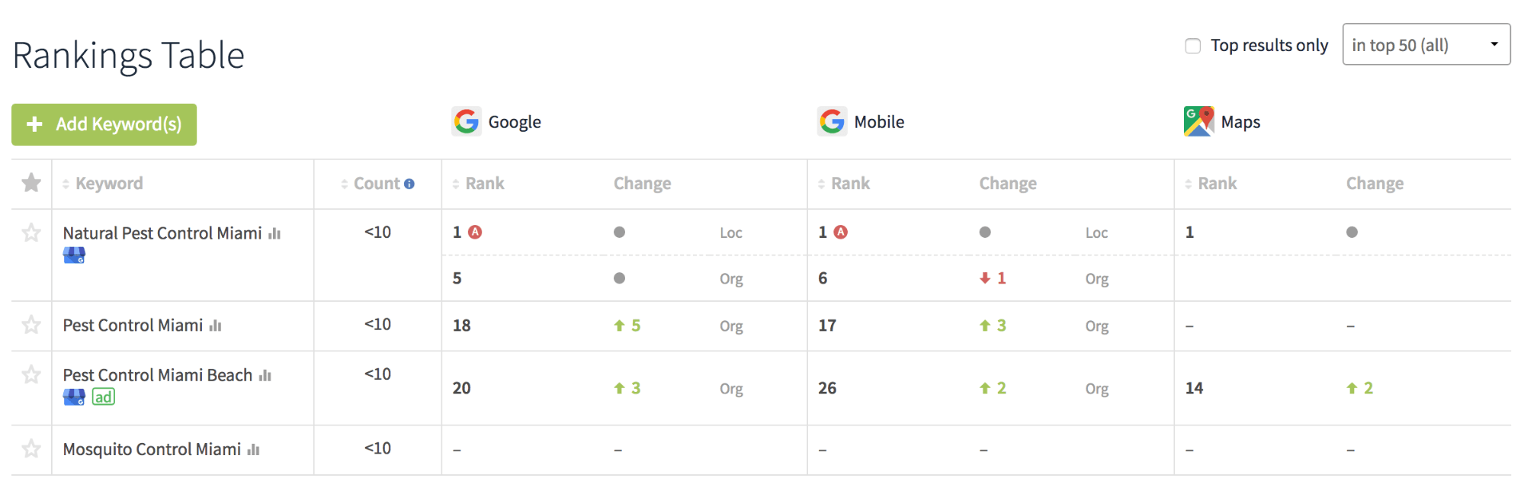Click the red A marker next to Google rank 1
The height and width of the screenshot is (491, 1524).
click(475, 232)
